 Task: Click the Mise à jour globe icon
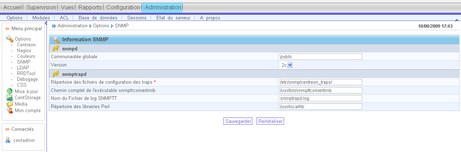[x=9, y=91]
